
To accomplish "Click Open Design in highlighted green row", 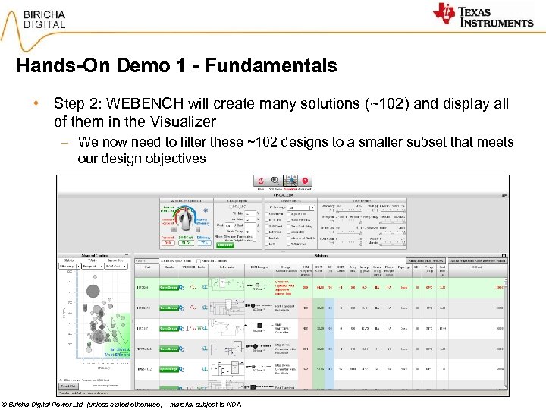I will pos(169,287).
